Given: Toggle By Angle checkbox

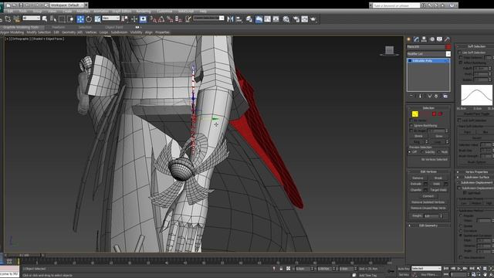Looking at the screenshot, I should 411,131.
